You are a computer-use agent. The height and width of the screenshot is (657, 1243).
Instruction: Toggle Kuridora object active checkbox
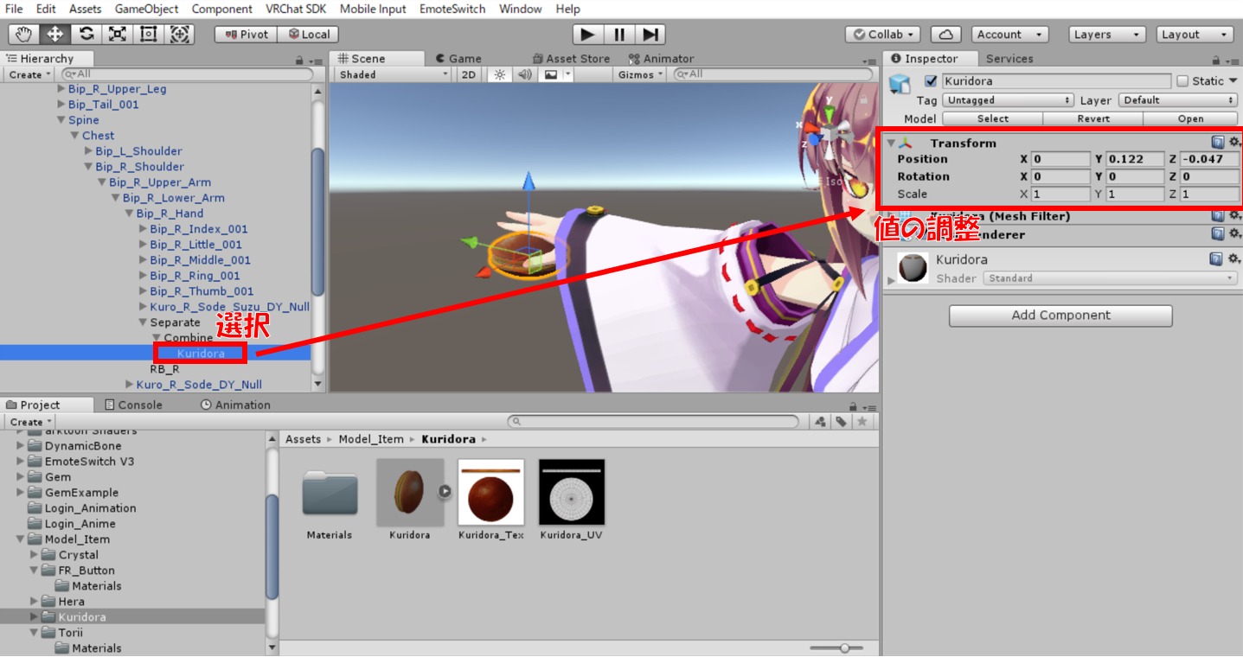pos(931,81)
